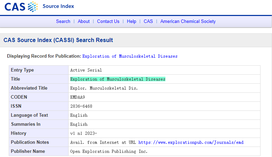Screen dimensions: 272x157
Task: Click the 'History' row label
Action: pyautogui.click(x=18, y=133)
